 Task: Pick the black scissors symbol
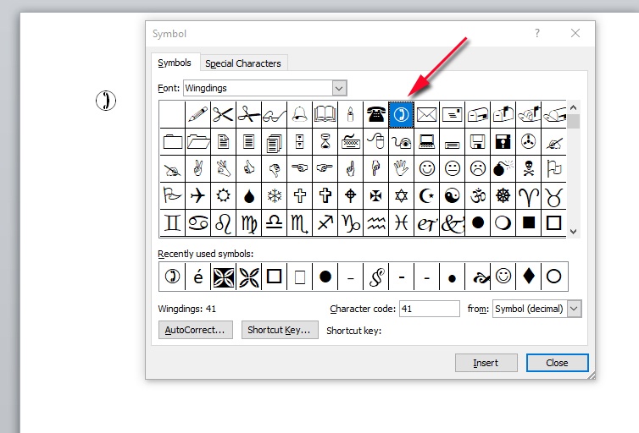click(224, 115)
